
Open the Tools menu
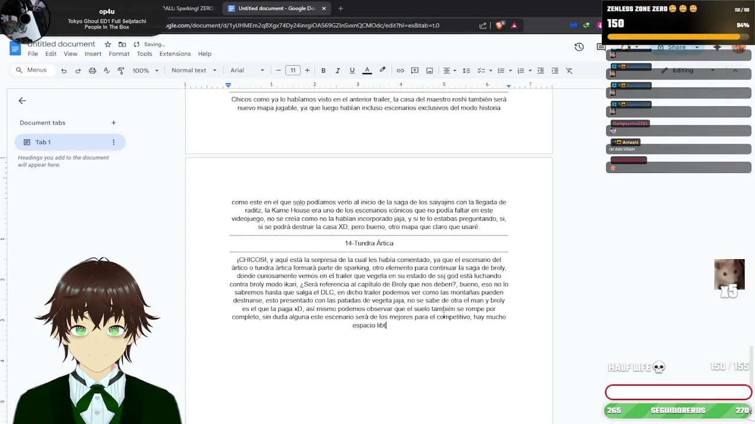[x=145, y=54]
